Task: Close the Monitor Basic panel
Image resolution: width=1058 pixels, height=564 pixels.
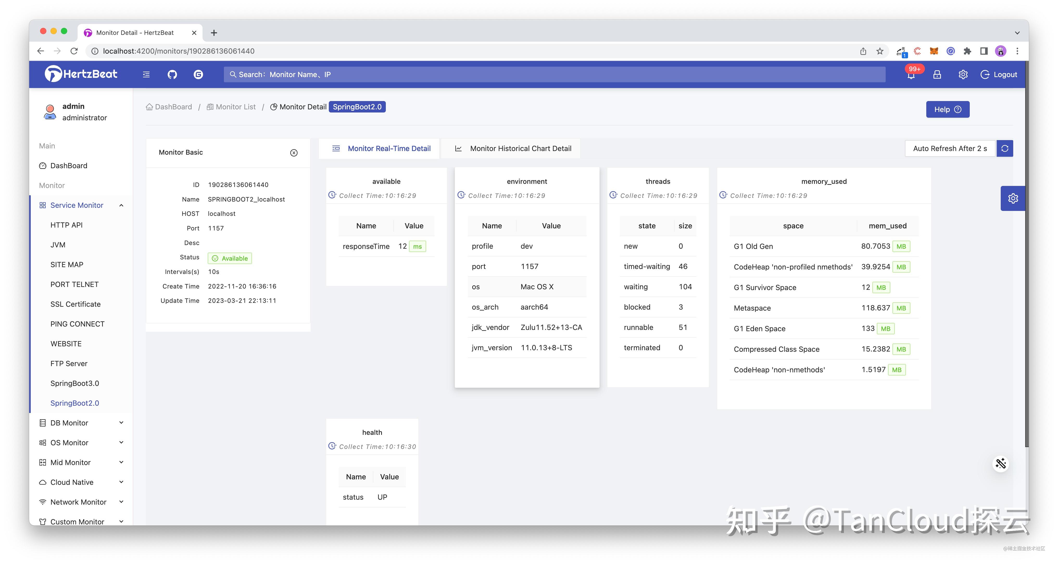Action: coord(294,152)
